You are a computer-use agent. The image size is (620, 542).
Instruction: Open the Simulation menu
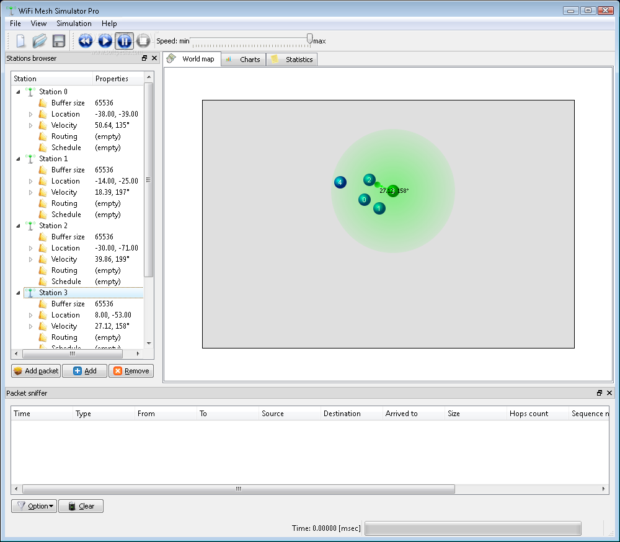coord(74,24)
